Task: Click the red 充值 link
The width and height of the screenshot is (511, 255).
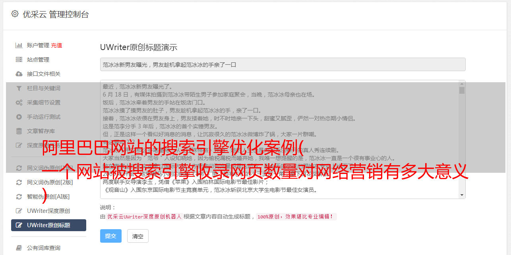Action: tap(56, 45)
